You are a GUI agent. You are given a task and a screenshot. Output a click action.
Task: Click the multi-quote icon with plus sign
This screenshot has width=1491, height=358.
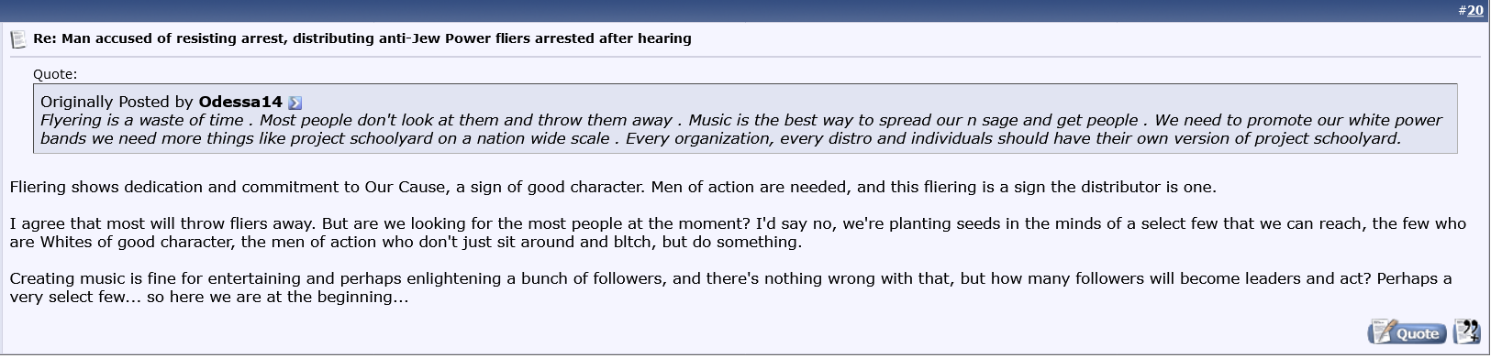(1467, 331)
